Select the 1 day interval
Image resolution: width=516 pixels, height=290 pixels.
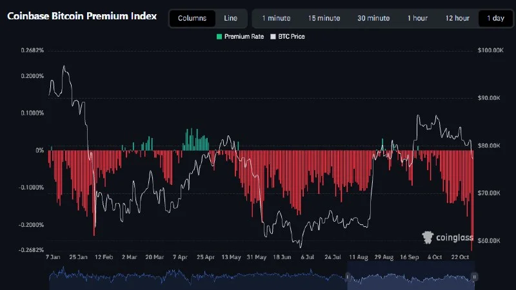pyautogui.click(x=495, y=19)
